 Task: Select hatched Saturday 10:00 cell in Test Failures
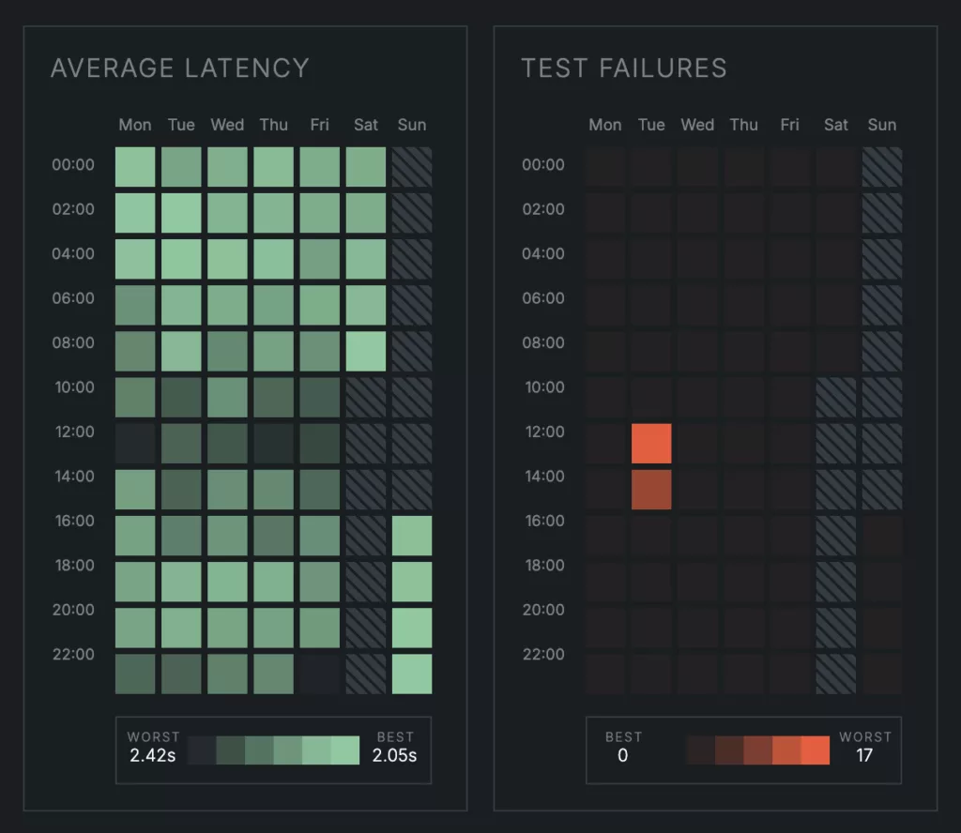point(835,397)
